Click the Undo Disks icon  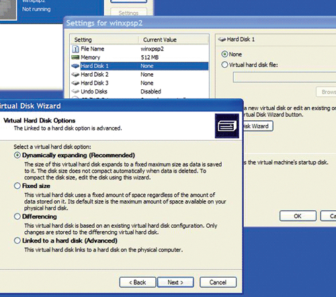(x=75, y=91)
